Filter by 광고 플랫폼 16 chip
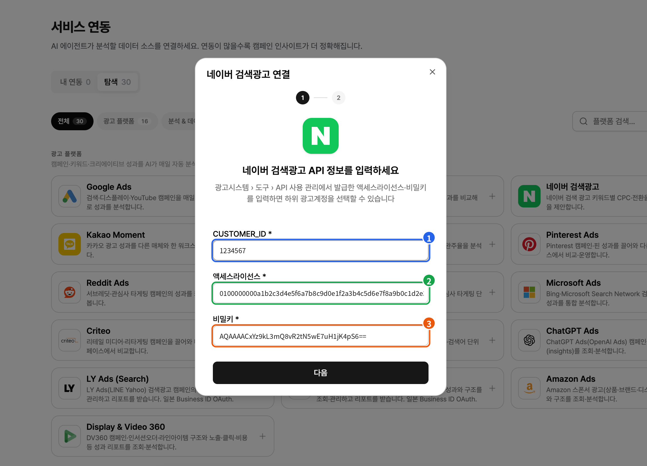This screenshot has height=466, width=647. tap(127, 121)
